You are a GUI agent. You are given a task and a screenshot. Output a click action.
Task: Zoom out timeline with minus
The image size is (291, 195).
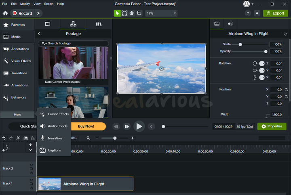click(97, 138)
